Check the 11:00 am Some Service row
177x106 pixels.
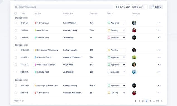pos(16,30)
